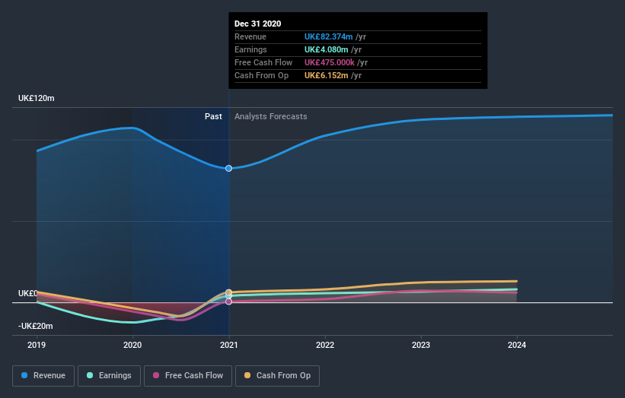The height and width of the screenshot is (398, 625).
Task: Click the 2021 x-axis label
Action: [229, 345]
